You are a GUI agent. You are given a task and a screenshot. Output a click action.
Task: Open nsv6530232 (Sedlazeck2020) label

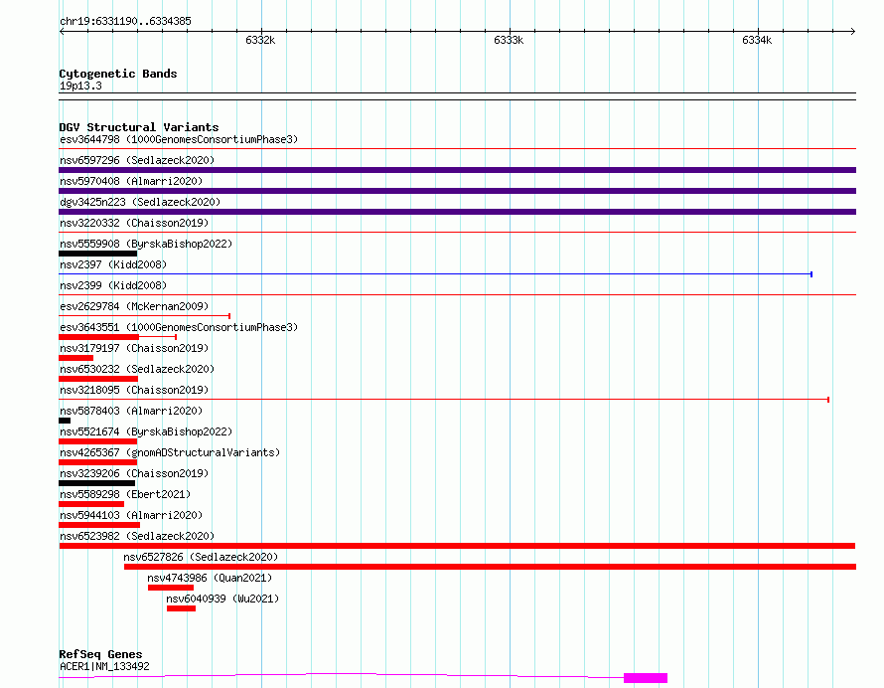pyautogui.click(x=137, y=369)
